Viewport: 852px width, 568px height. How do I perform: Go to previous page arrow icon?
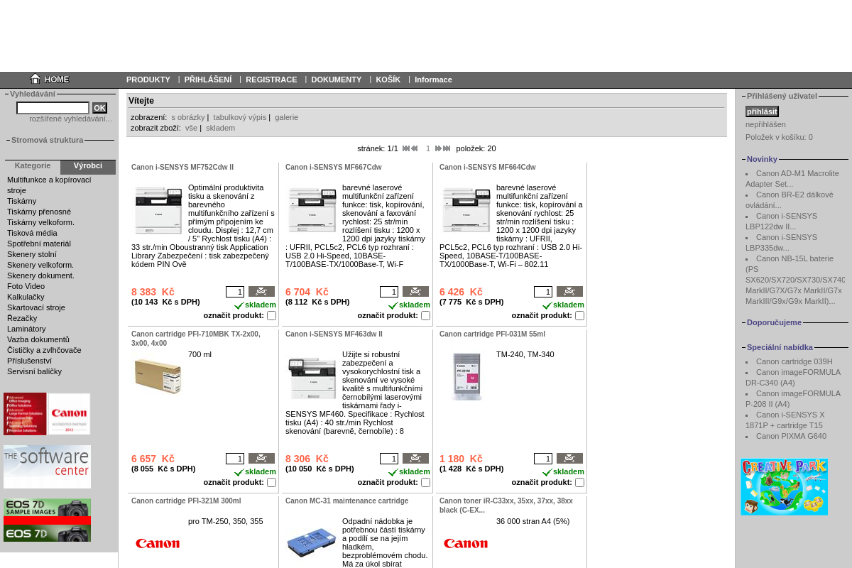415,148
